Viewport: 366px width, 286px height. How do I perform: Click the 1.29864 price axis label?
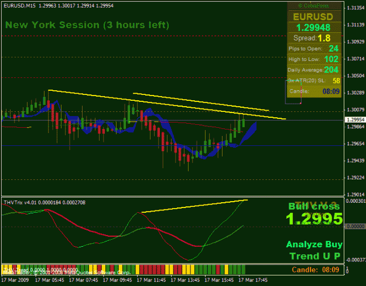355,127
